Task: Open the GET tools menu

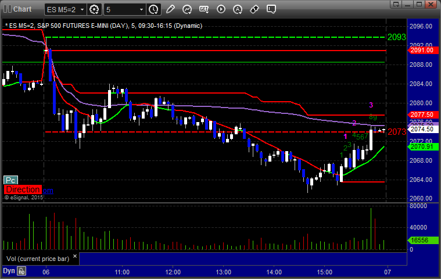Action: pyautogui.click(x=204, y=9)
